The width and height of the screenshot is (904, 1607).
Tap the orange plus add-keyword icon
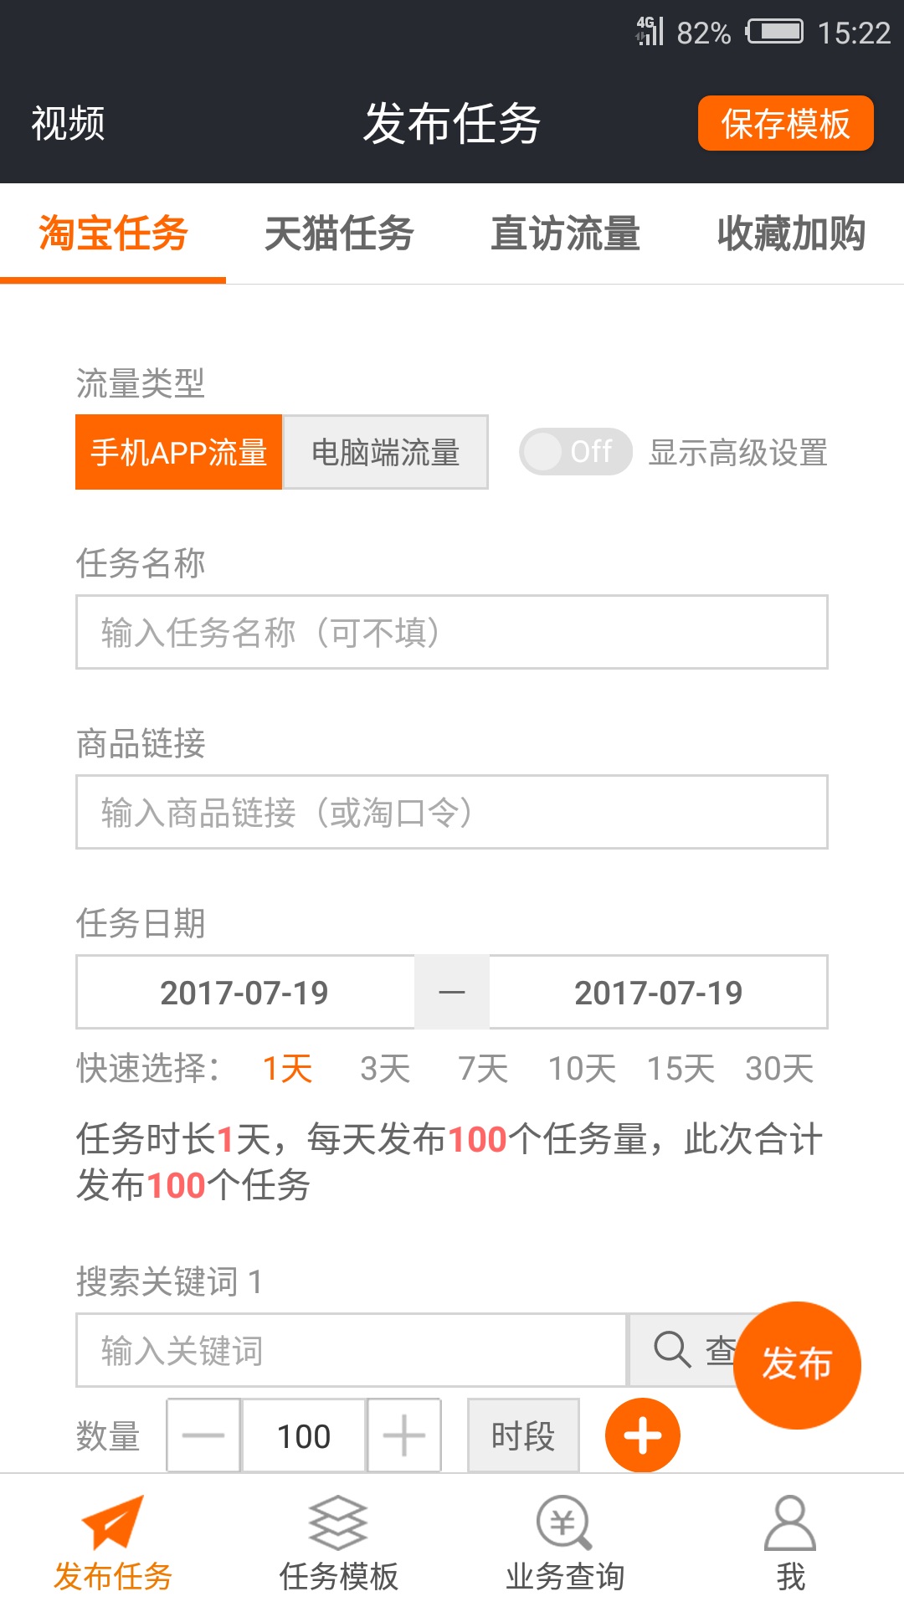click(x=642, y=1435)
